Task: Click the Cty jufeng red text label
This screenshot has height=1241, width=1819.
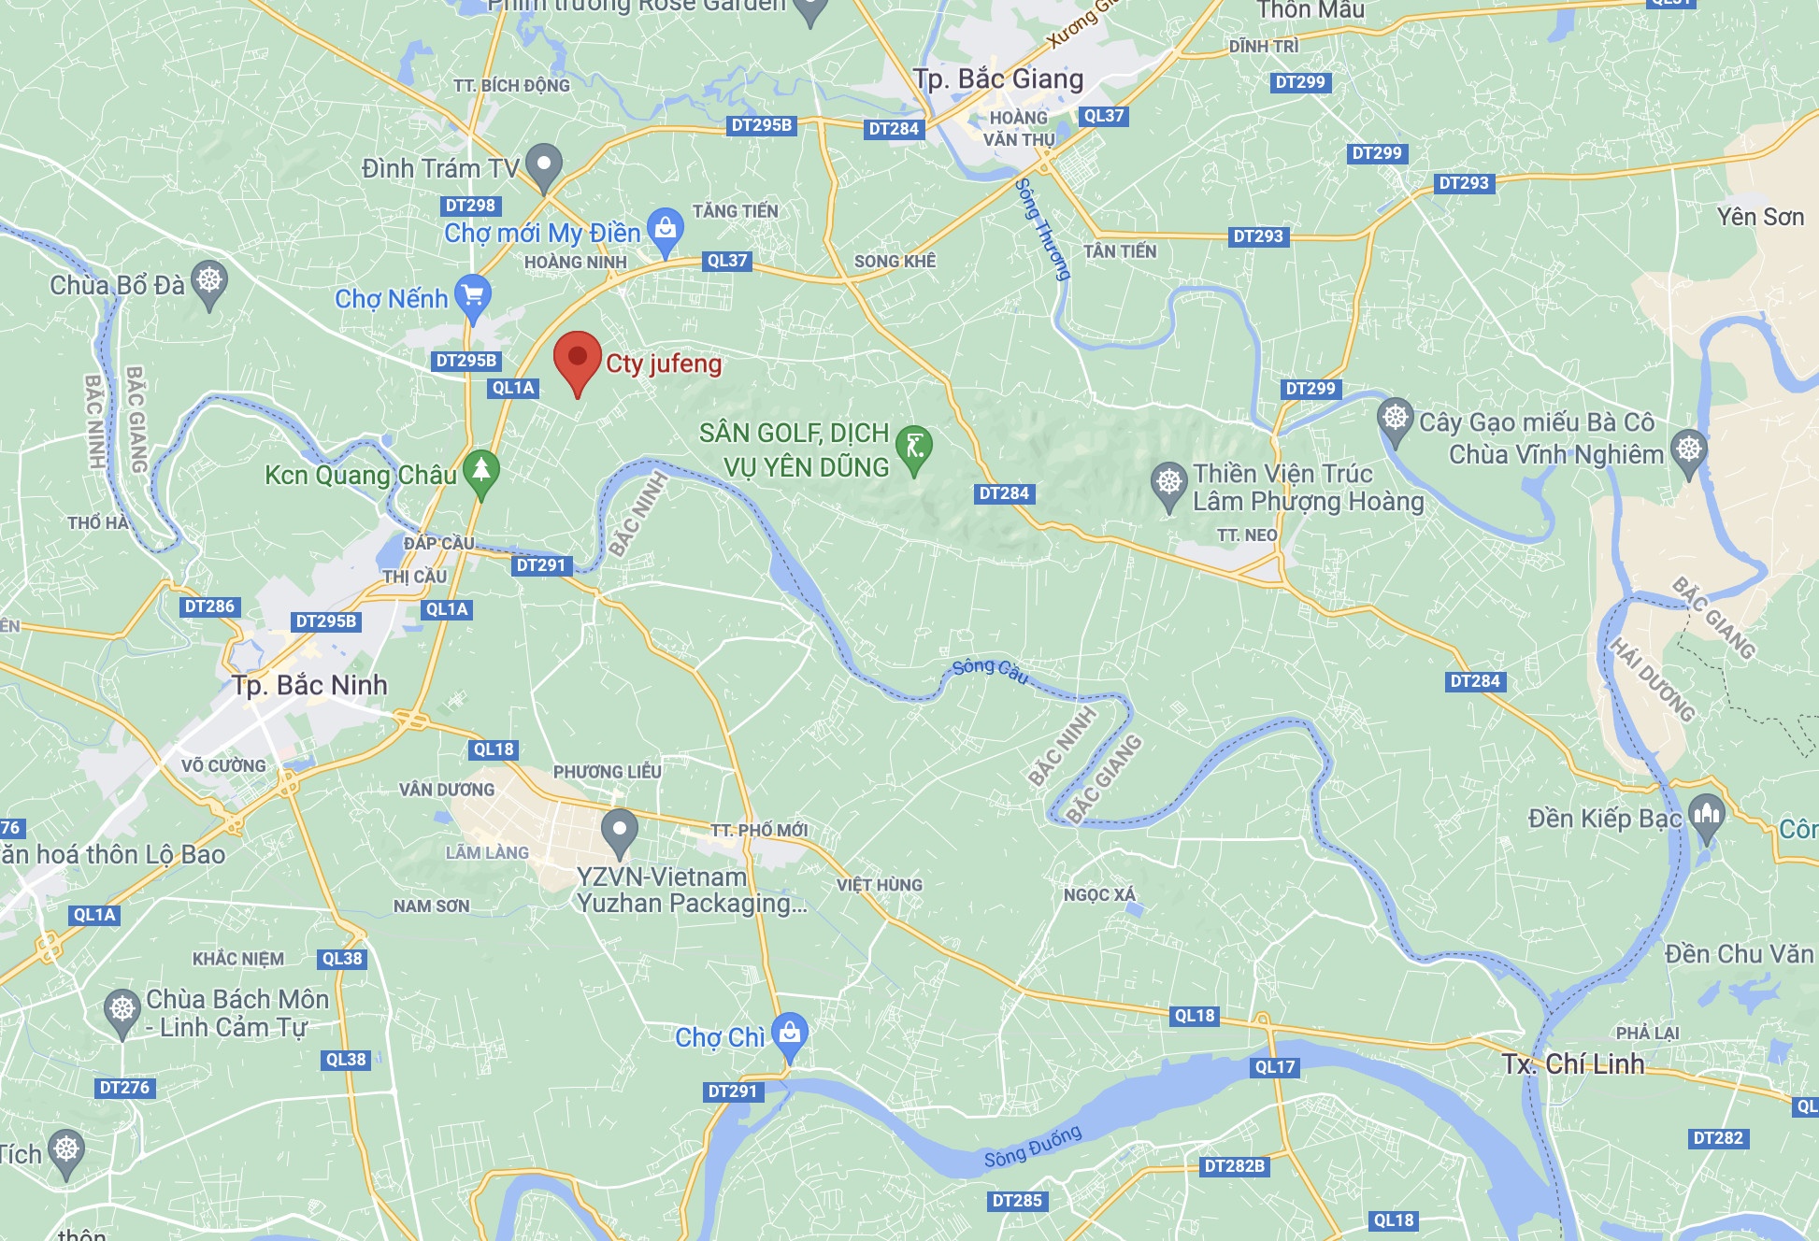Action: [x=664, y=364]
